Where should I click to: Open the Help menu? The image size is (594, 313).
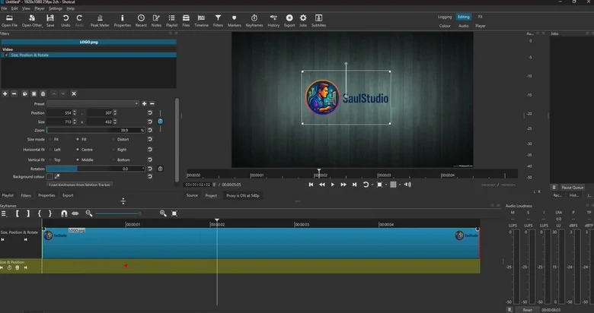[71, 8]
